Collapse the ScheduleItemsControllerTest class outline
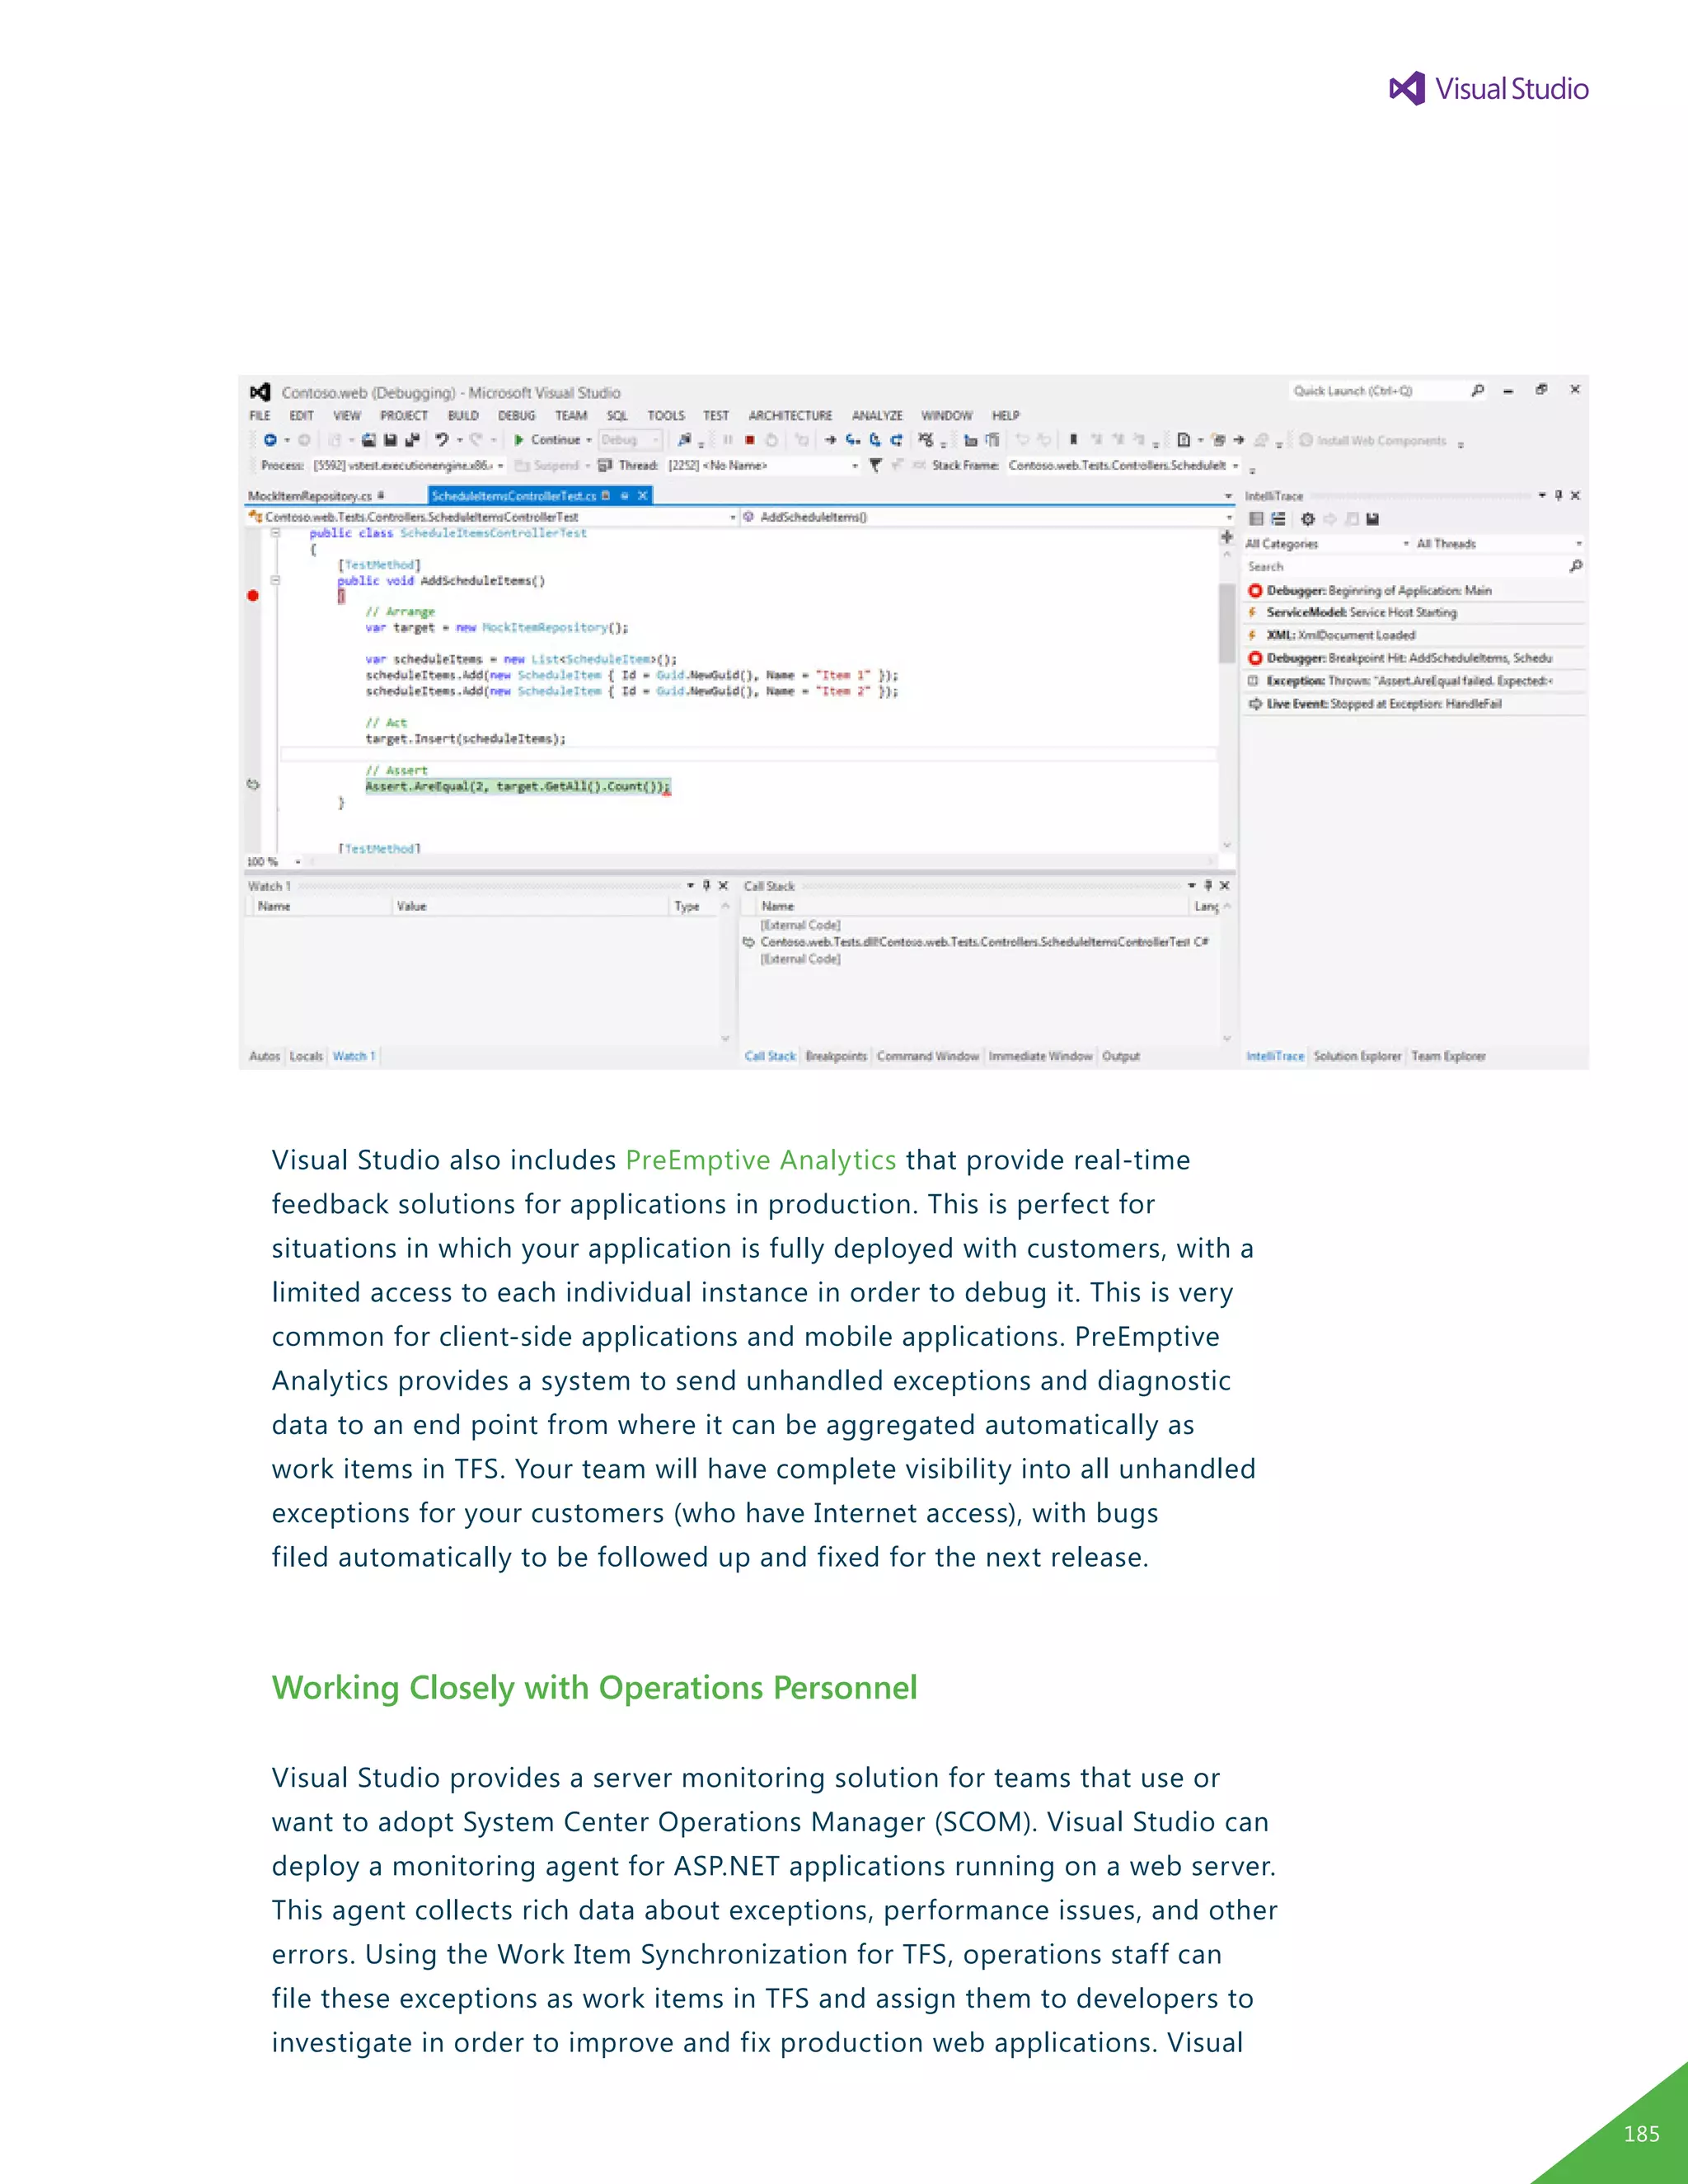 click(x=275, y=533)
